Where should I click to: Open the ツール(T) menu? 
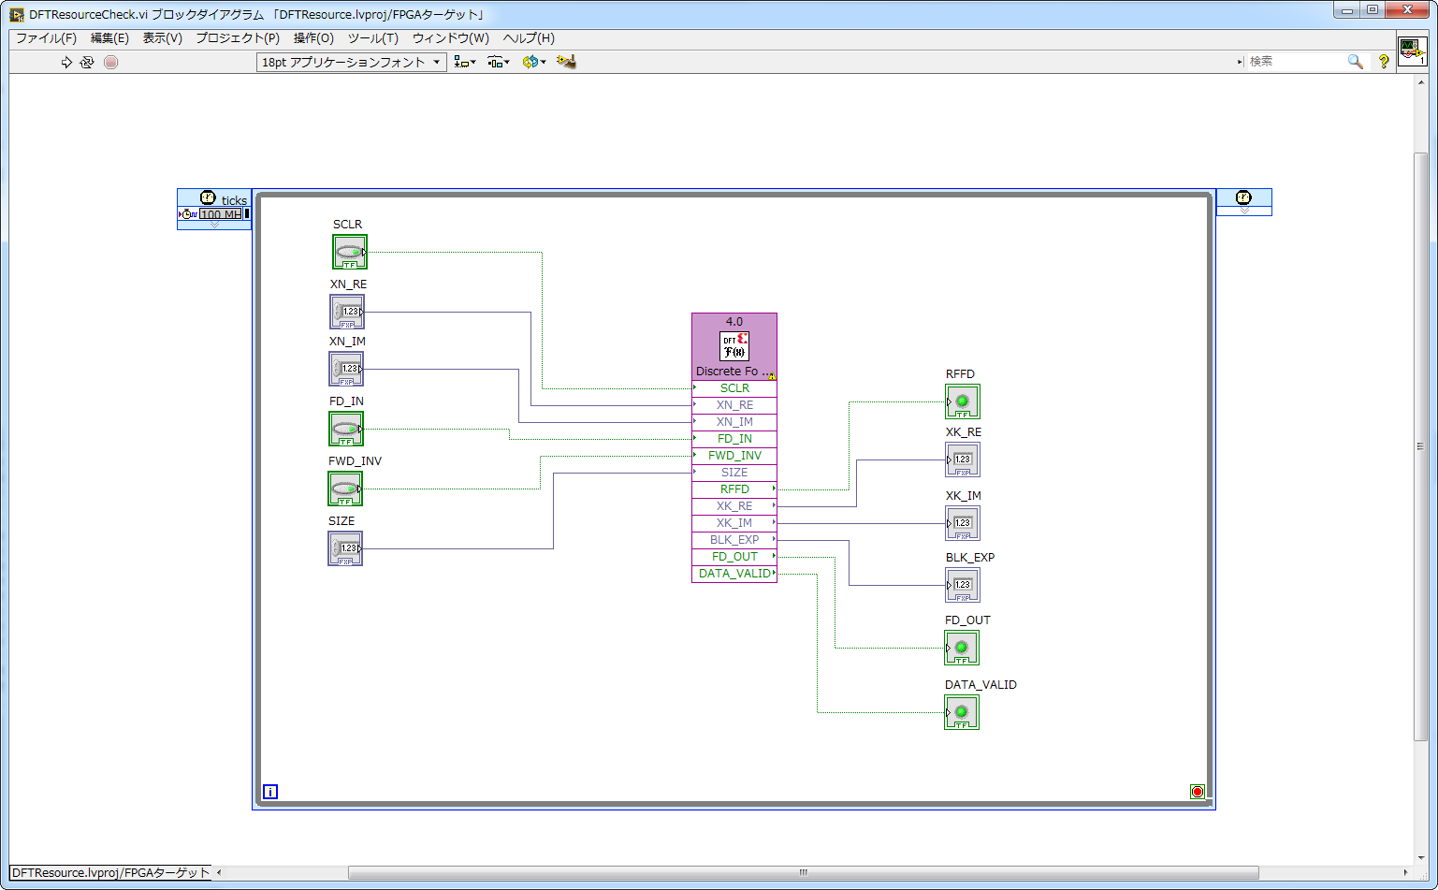(373, 38)
